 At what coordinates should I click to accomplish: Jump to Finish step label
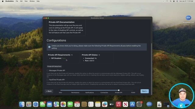pos(133,93)
